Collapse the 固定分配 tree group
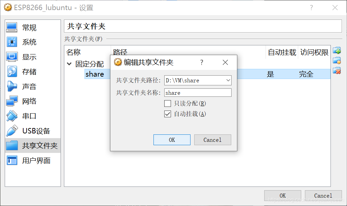Screen dimensions: 347x206 [69, 64]
